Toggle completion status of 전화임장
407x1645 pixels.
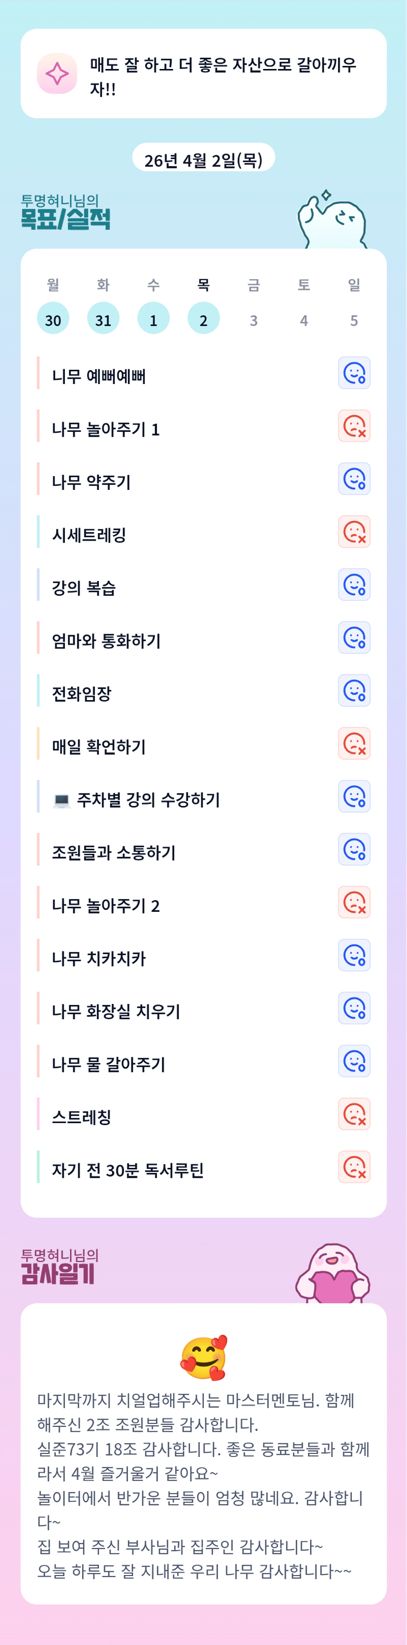[354, 691]
